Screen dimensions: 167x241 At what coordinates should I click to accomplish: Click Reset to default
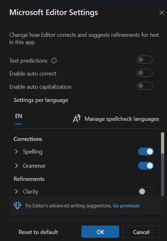38,232
